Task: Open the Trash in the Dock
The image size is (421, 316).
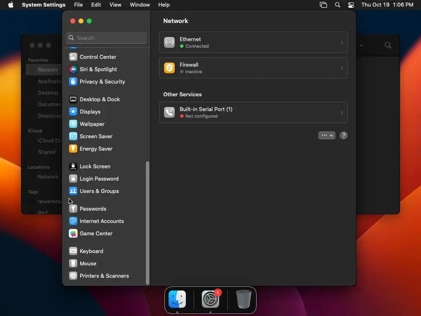Action: [243, 300]
